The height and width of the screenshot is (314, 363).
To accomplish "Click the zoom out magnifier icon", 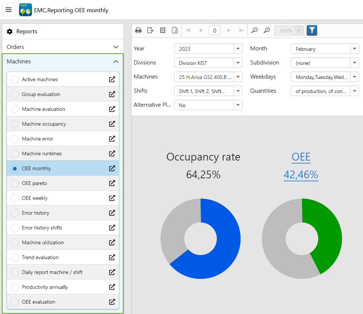I will (x=255, y=30).
